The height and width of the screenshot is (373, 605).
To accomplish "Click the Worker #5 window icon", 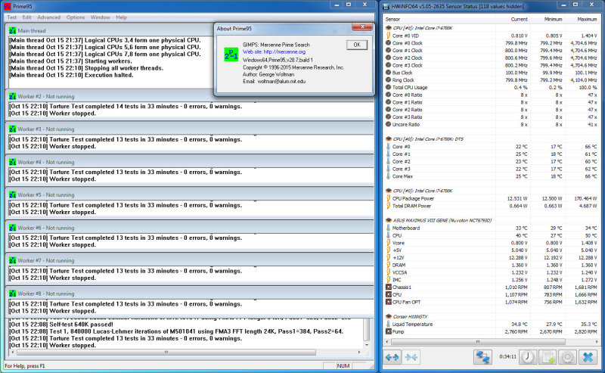I will point(12,195).
